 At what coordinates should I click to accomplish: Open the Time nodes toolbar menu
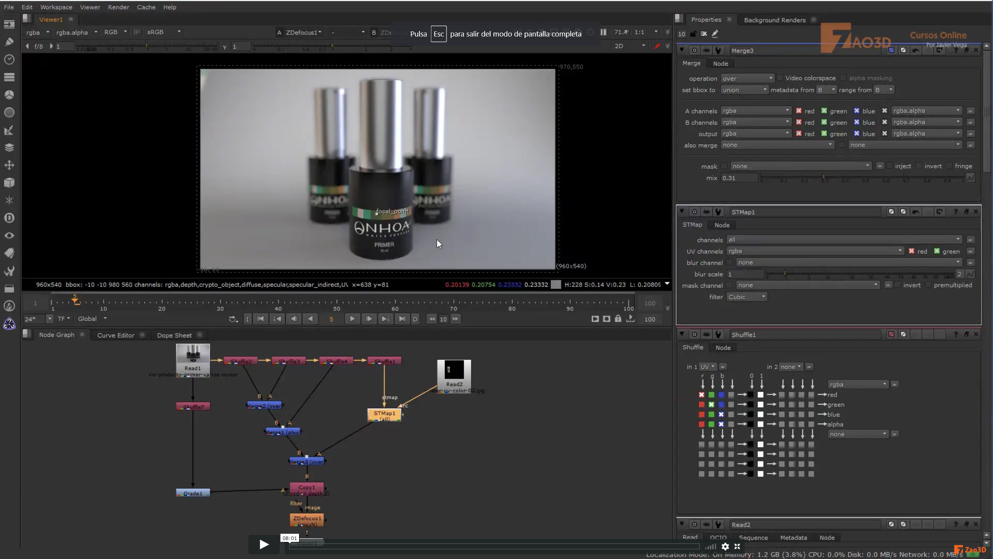tap(9, 59)
